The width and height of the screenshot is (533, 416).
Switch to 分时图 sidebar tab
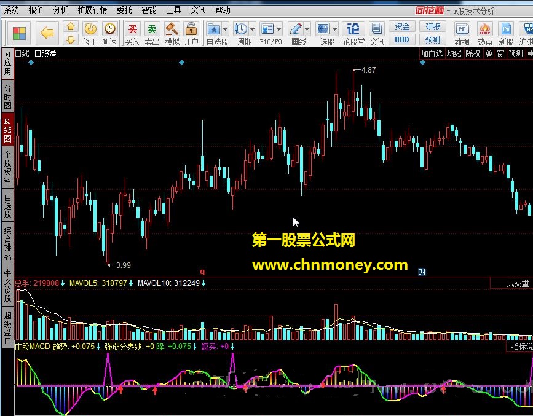click(7, 97)
